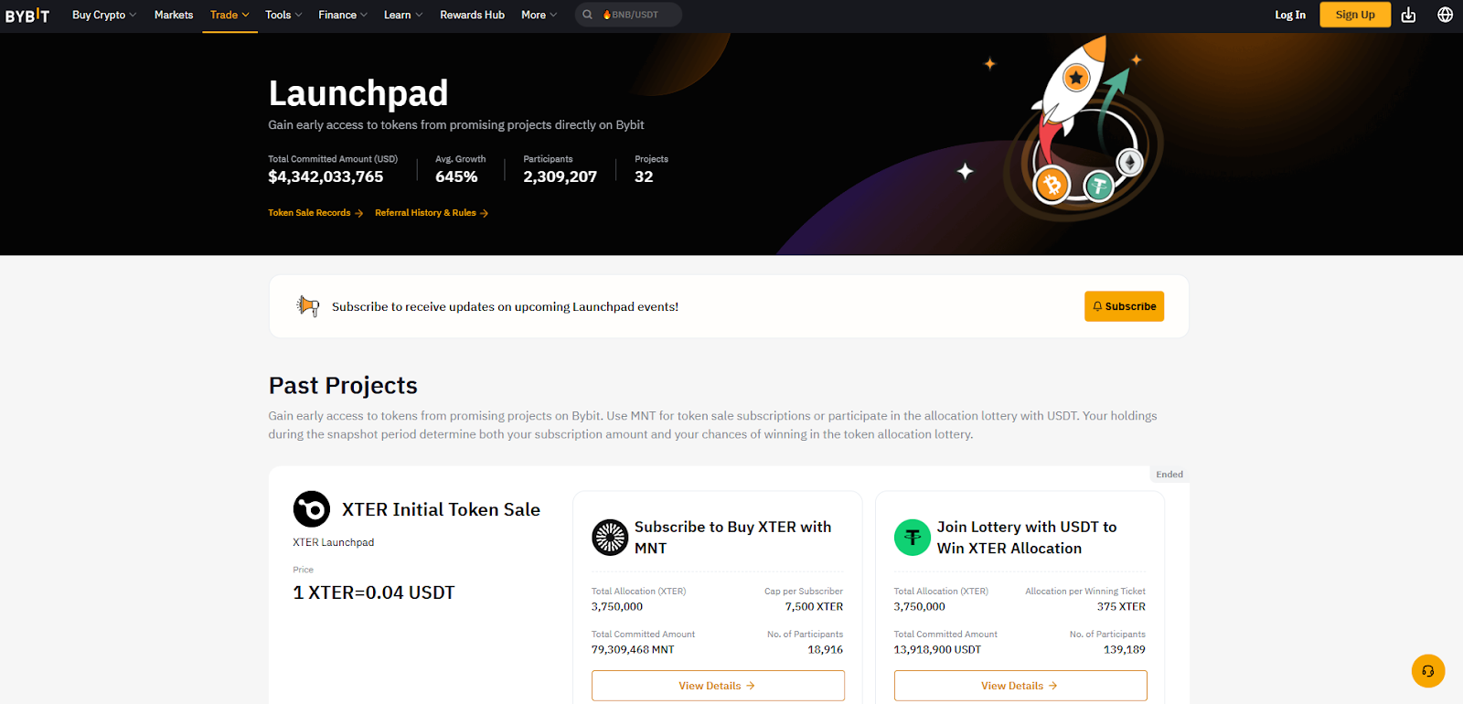Open the customer support headset icon
Image resolution: width=1463 pixels, height=704 pixels.
pos(1428,671)
